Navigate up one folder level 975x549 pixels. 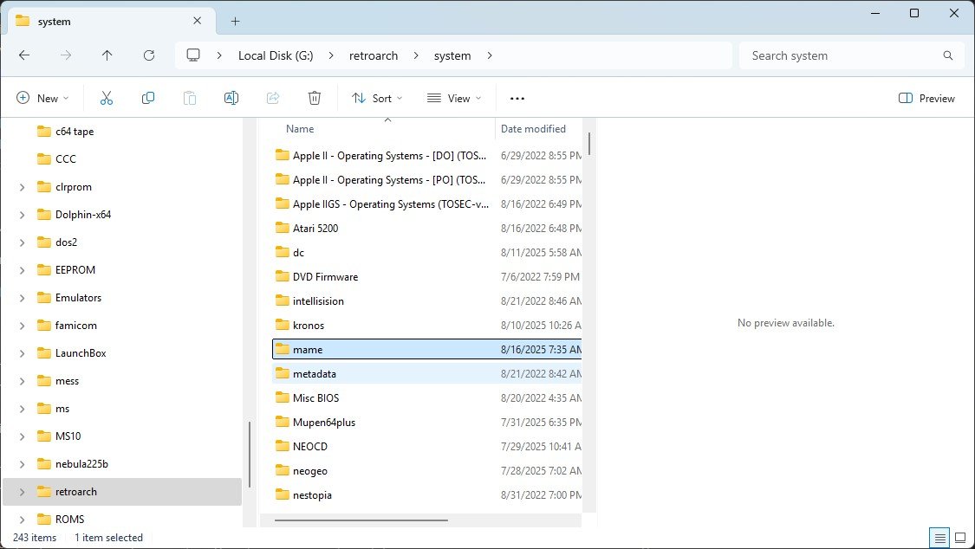(x=107, y=55)
